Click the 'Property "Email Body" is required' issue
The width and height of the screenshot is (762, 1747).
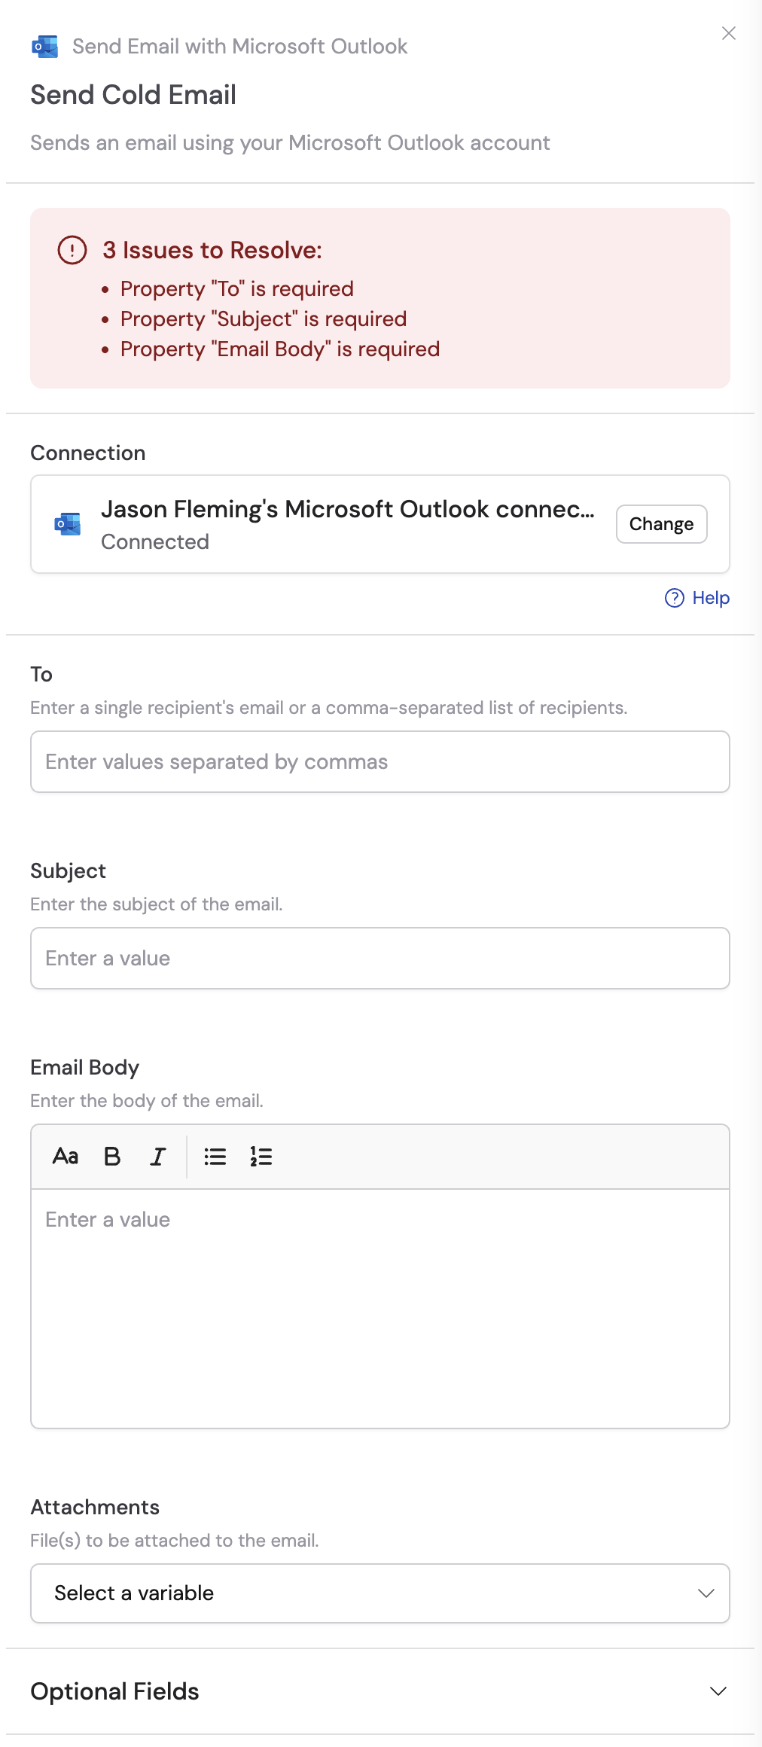coord(280,349)
